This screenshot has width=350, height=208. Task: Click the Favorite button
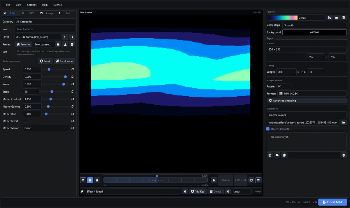(23, 44)
